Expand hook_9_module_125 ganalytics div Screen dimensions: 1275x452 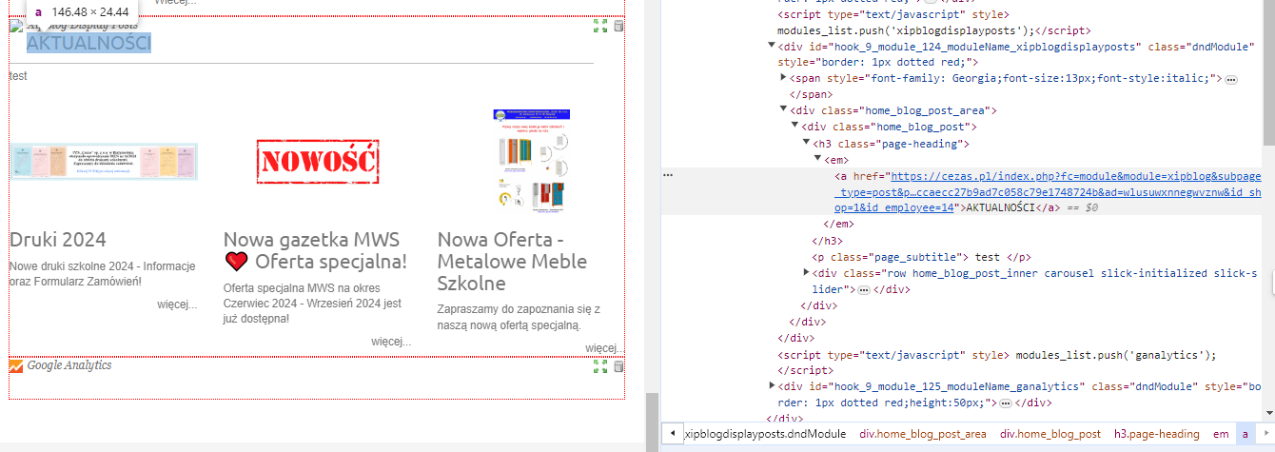[x=772, y=385]
